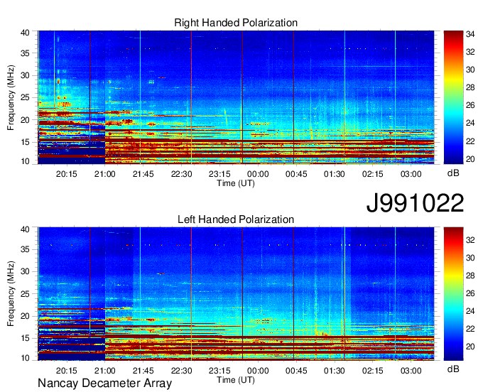Select the left-handed plot's dB color bar
The width and height of the screenshot is (483, 392).
pos(453,294)
